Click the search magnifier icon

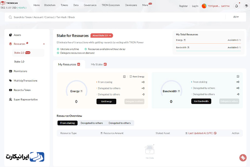click(10, 17)
